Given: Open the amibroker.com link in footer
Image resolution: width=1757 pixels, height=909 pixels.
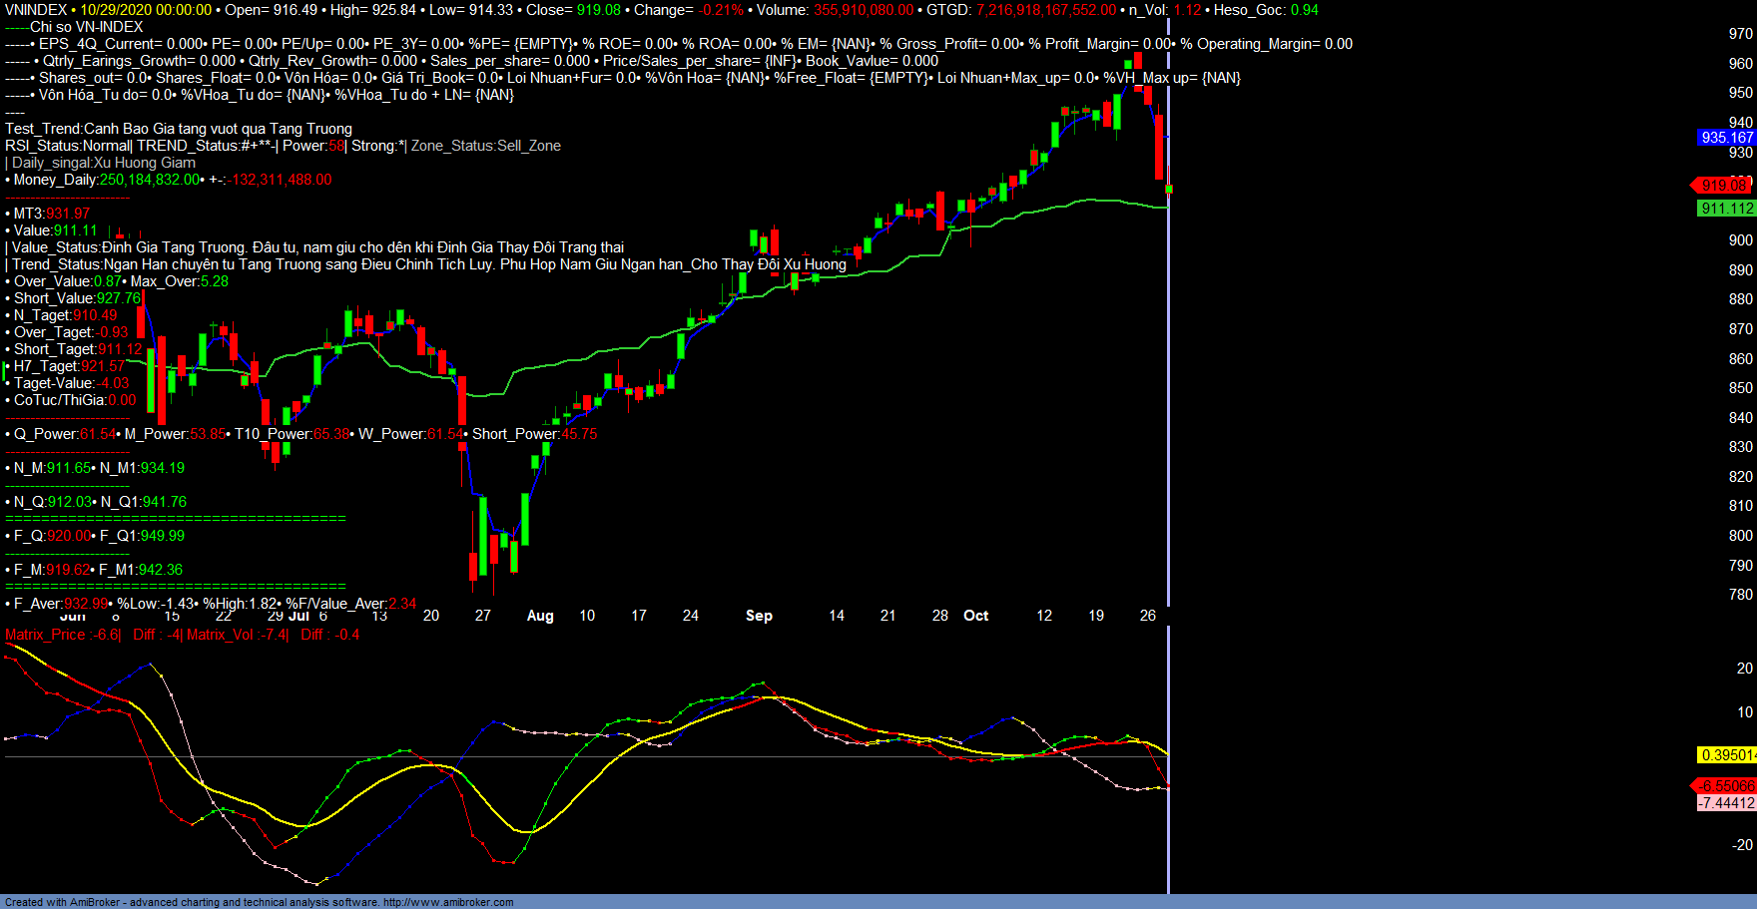Looking at the screenshot, I should [448, 902].
